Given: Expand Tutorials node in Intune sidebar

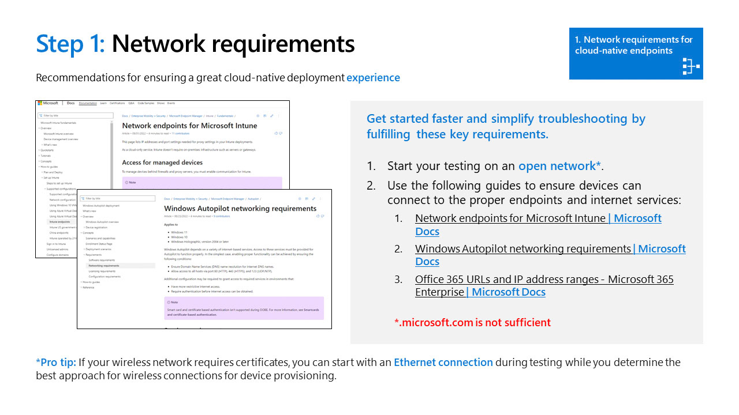Looking at the screenshot, I should (44, 156).
